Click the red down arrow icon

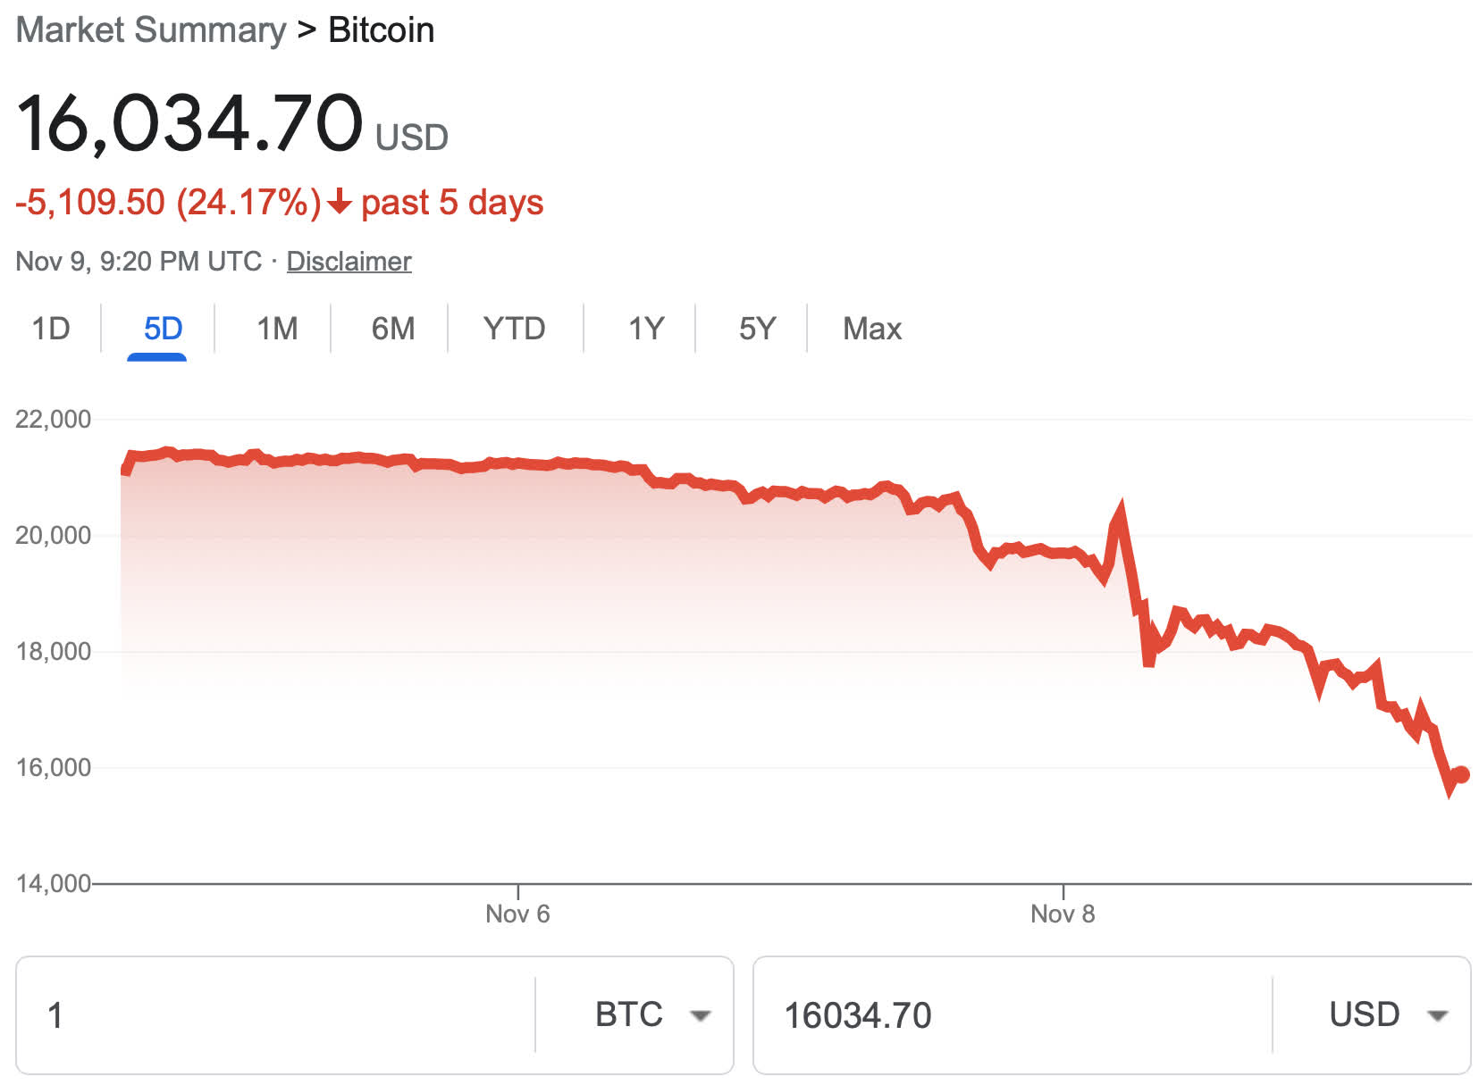point(340,203)
